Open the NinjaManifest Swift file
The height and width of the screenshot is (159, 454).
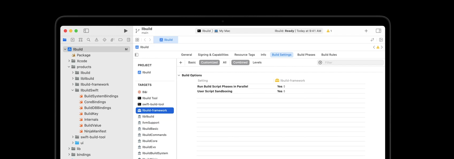pyautogui.click(x=93, y=131)
